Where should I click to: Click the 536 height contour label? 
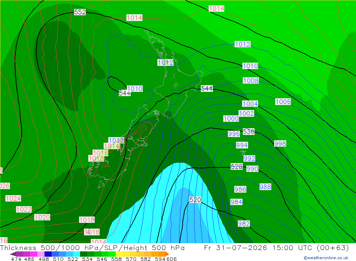[x=248, y=131]
